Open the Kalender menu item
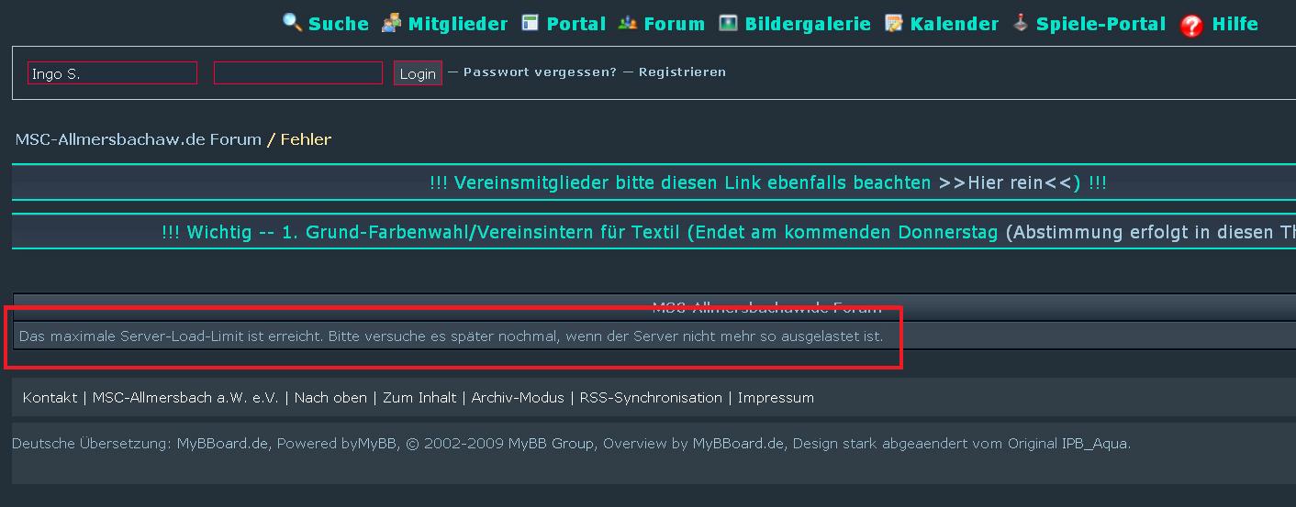Image resolution: width=1296 pixels, height=507 pixels. click(x=954, y=24)
